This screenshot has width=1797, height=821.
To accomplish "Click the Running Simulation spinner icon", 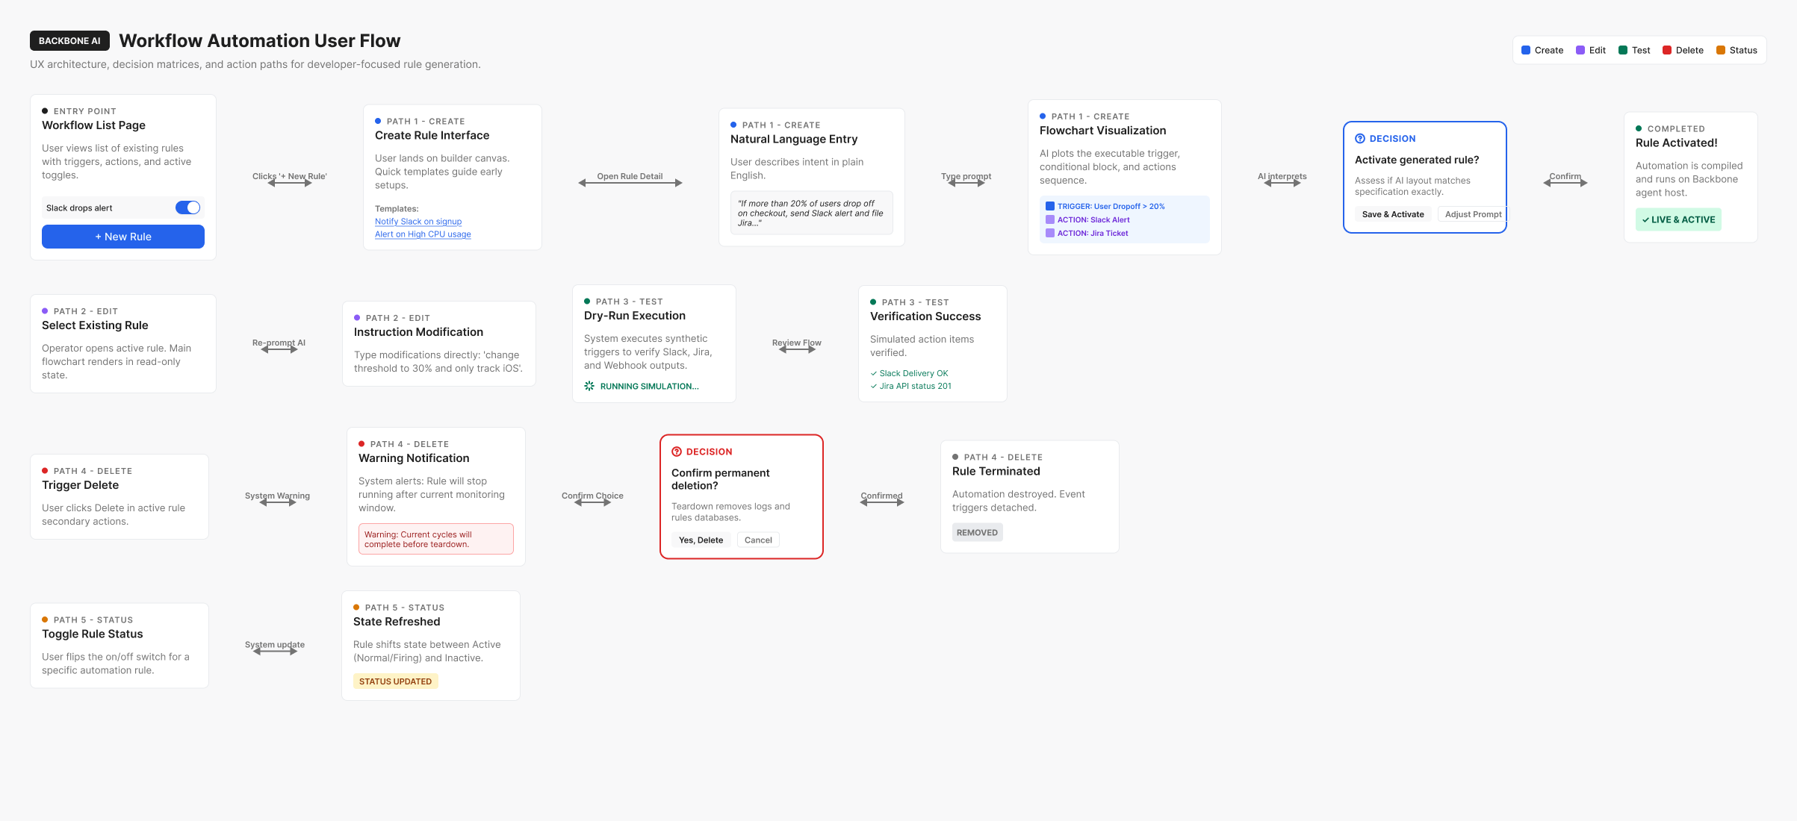I will coord(589,386).
